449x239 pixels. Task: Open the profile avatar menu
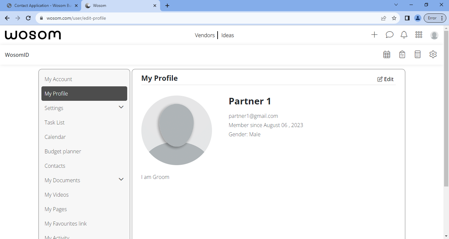tap(434, 35)
